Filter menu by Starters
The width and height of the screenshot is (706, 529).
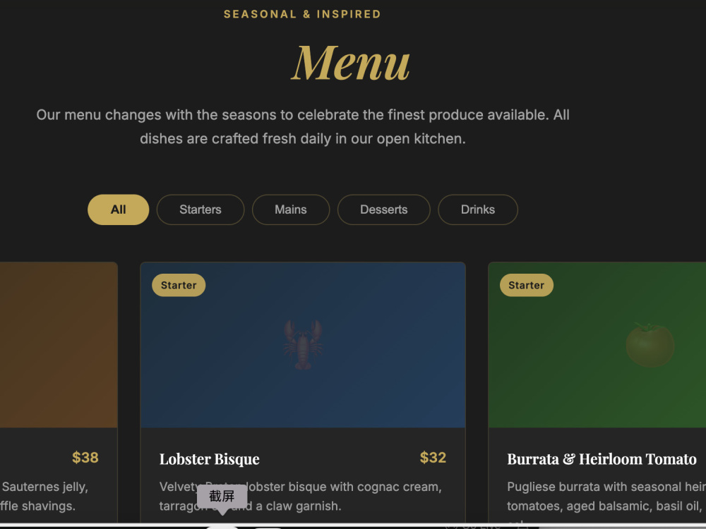[201, 209]
